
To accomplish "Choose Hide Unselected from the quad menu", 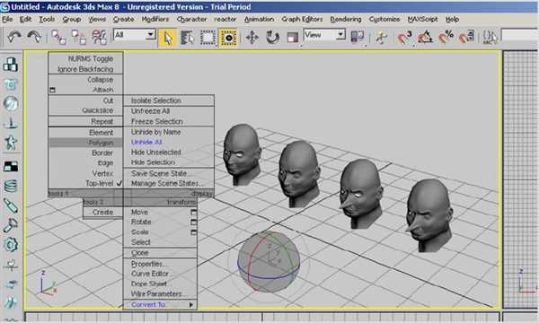I will click(156, 152).
